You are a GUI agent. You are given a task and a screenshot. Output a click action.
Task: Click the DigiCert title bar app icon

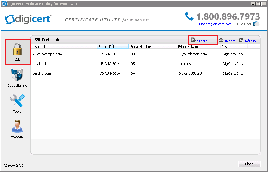point(4,3)
